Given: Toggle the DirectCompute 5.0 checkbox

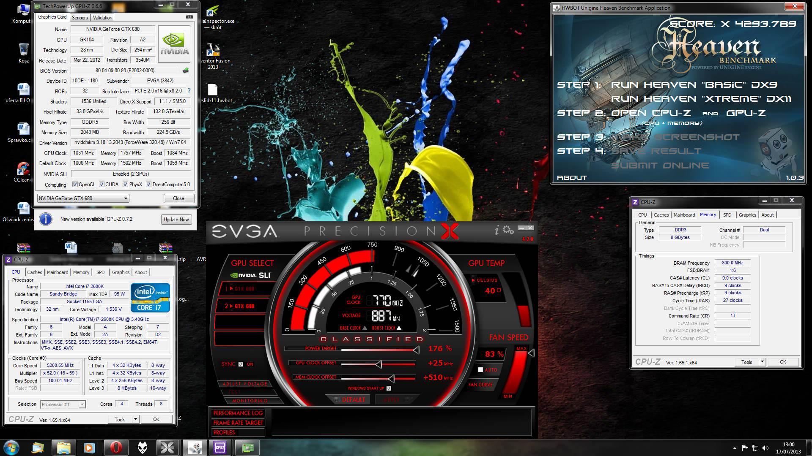Looking at the screenshot, I should [x=148, y=185].
